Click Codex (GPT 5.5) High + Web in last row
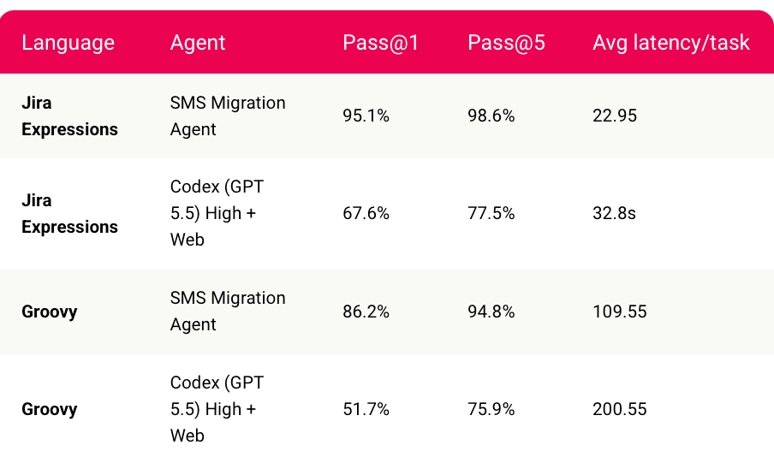 [217, 409]
